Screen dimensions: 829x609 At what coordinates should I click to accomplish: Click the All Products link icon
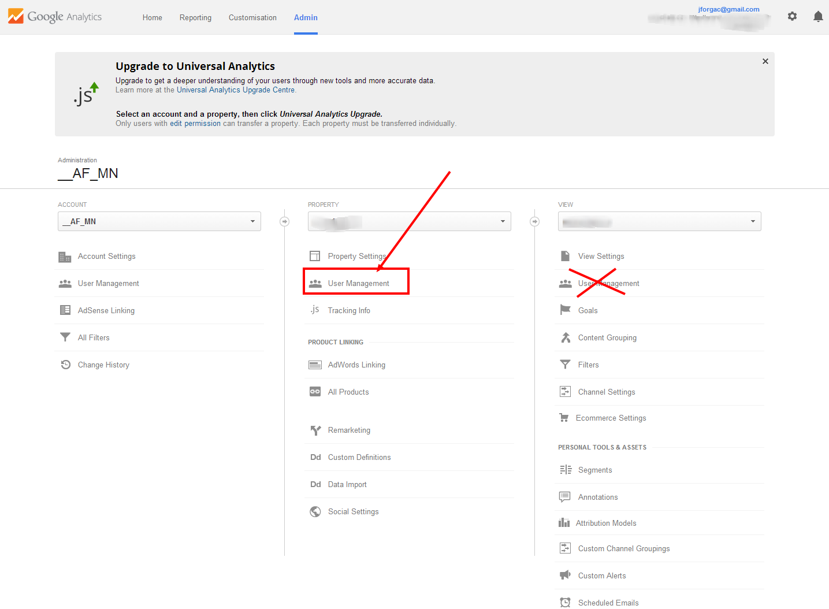[315, 392]
